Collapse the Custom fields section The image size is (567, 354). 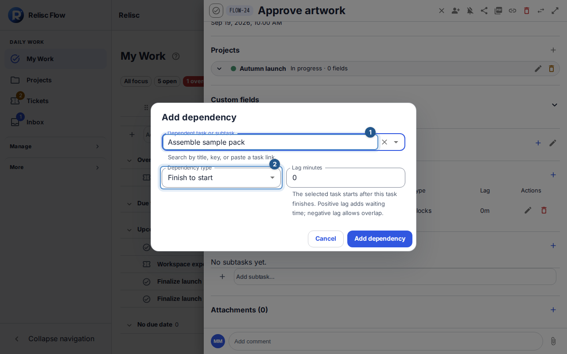point(554,105)
